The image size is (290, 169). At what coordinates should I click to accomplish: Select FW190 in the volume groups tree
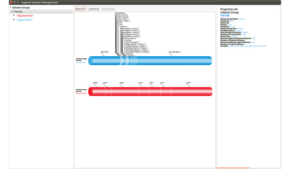18,12
